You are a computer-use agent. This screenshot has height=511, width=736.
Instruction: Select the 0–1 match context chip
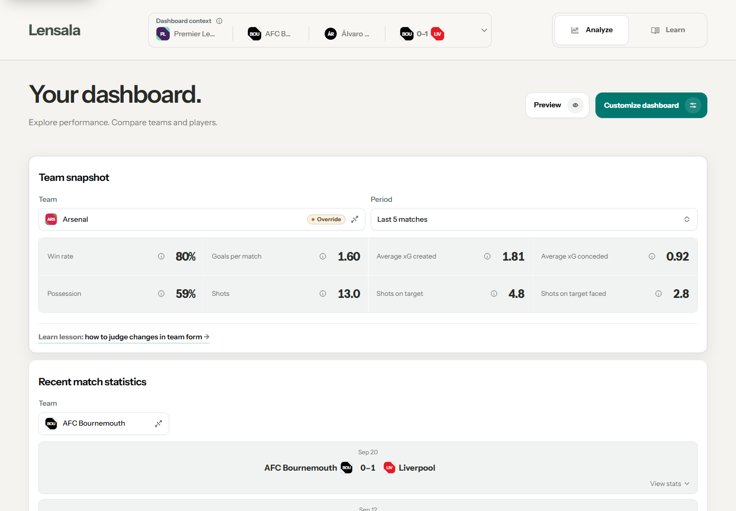[422, 34]
